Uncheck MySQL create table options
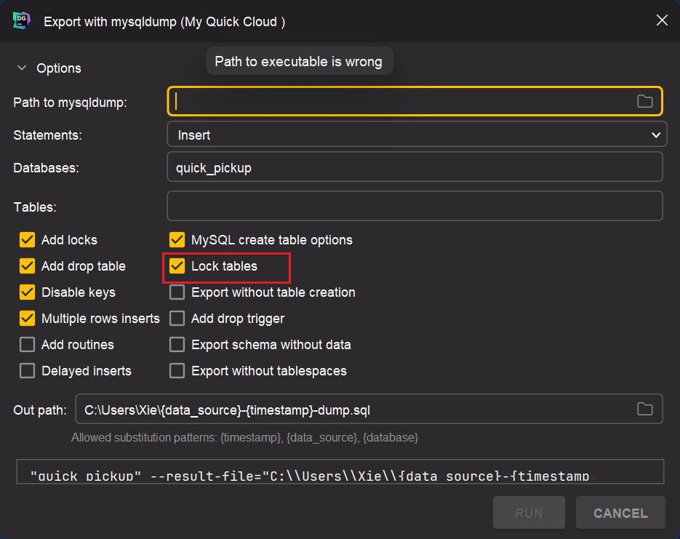680x539 pixels. click(x=177, y=240)
